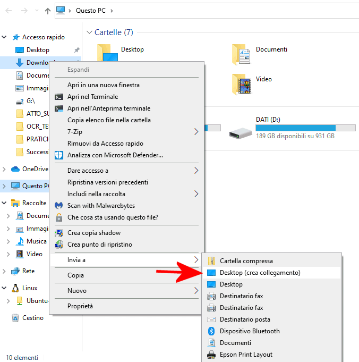This screenshot has height=362, width=359.
Task: Open 7-Zip submenu
Action: pyautogui.click(x=126, y=132)
